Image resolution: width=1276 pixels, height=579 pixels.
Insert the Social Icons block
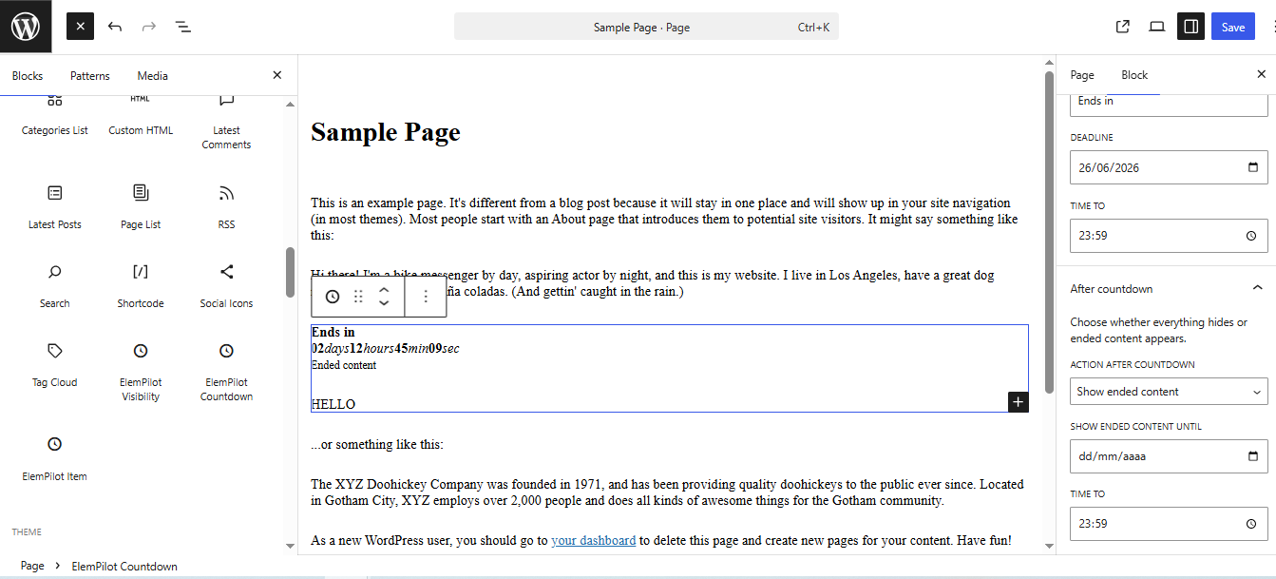(x=226, y=286)
